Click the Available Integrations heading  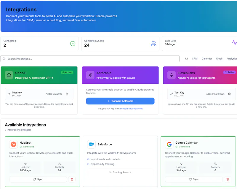(25, 125)
